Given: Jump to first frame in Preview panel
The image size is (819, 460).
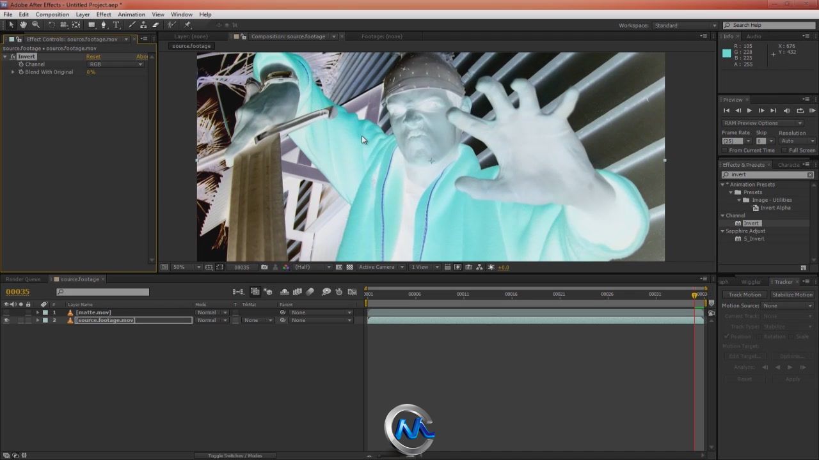Looking at the screenshot, I should click(726, 111).
